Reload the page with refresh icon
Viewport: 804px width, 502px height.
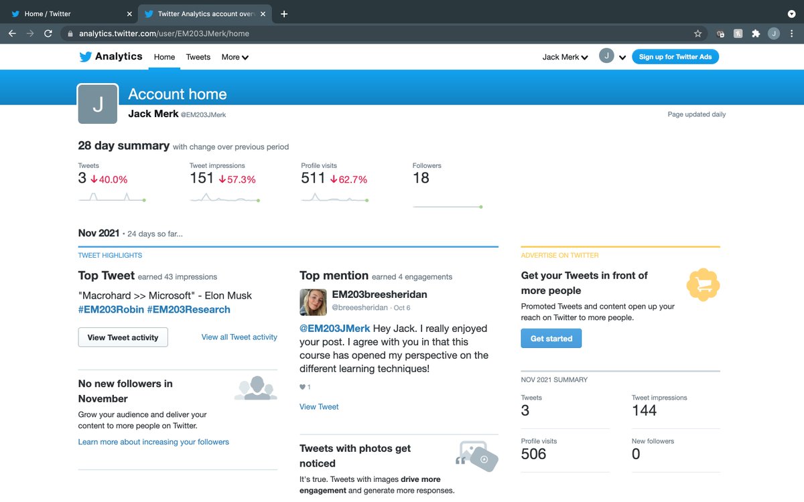coord(48,33)
